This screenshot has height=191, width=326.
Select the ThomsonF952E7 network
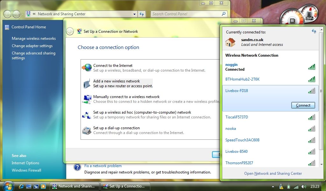click(270, 163)
